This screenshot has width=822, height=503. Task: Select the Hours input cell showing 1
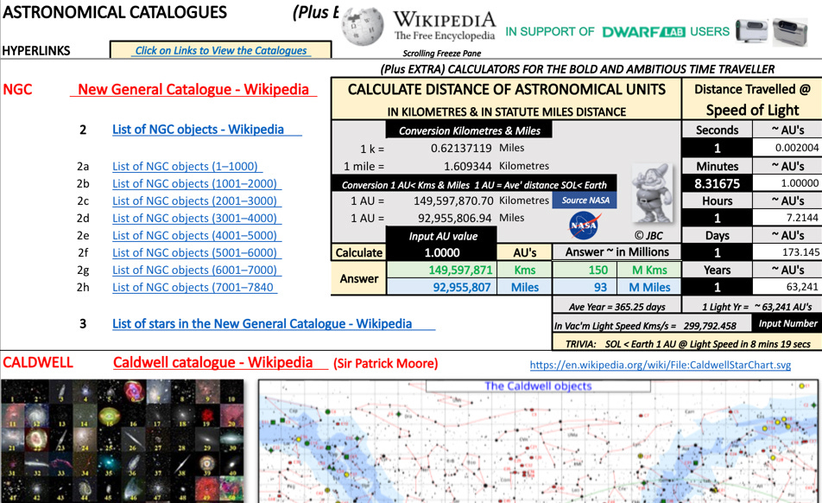tap(717, 218)
